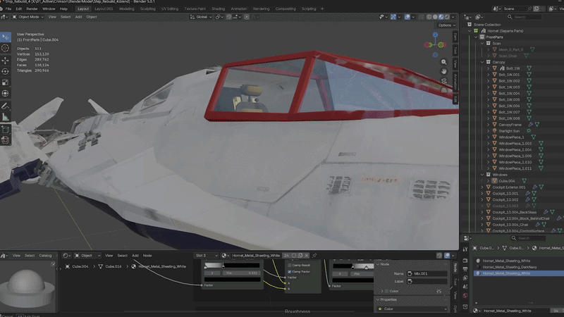
Task: Open the asset browser Catalog menu
Action: pos(45,256)
